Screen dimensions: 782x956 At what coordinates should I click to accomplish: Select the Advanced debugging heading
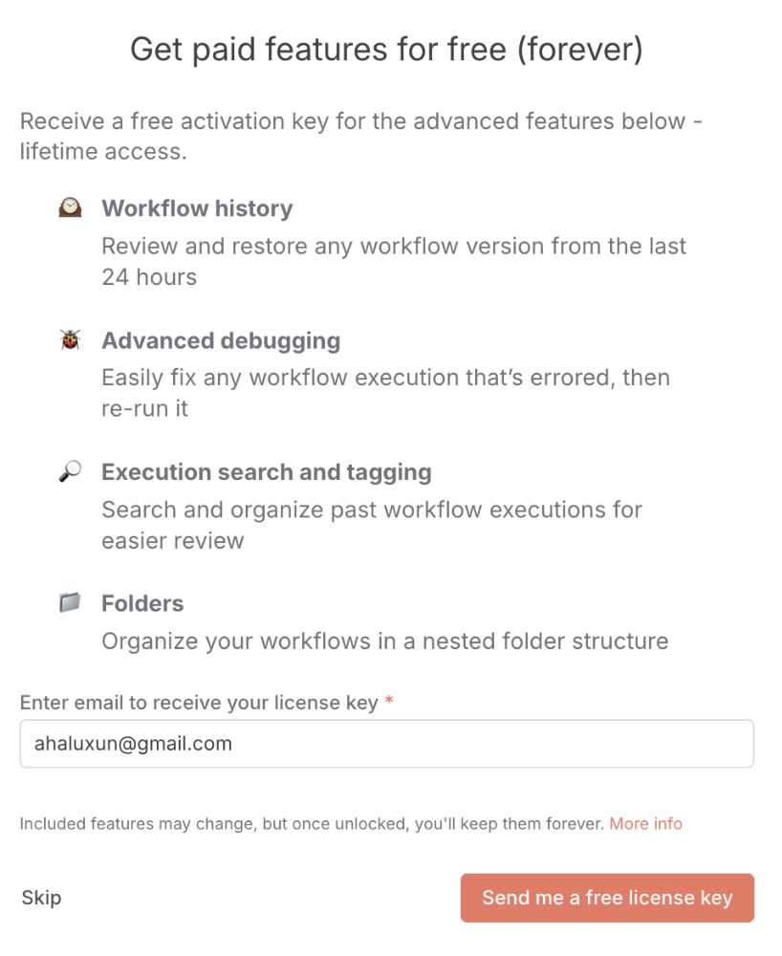click(x=221, y=340)
